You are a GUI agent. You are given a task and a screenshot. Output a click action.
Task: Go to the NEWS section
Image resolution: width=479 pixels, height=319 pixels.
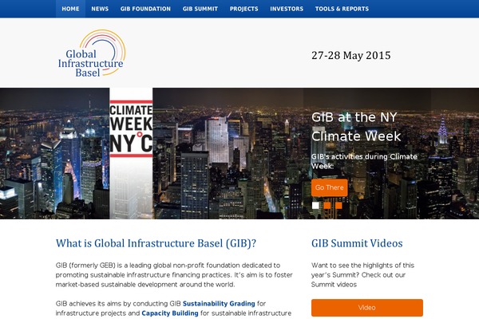100,9
